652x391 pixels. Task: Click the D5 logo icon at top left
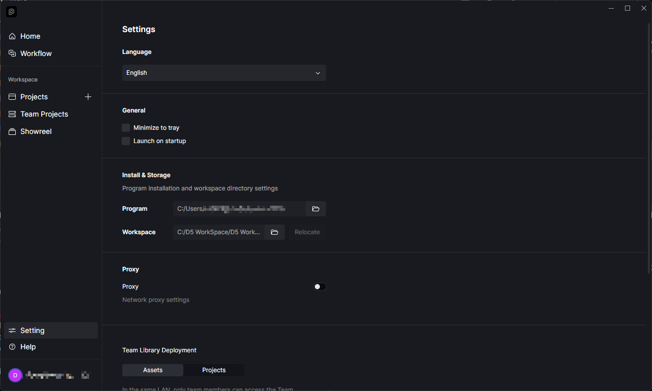[x=11, y=11]
